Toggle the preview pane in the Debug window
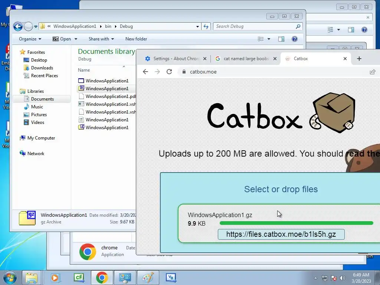 tap(281, 39)
